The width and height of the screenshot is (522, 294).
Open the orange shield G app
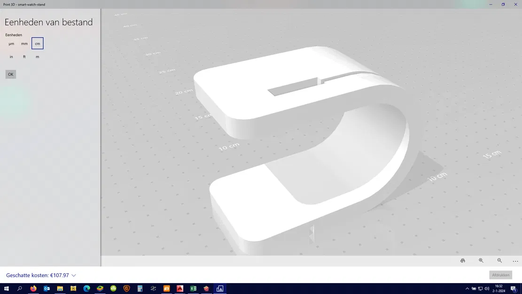[126, 289]
